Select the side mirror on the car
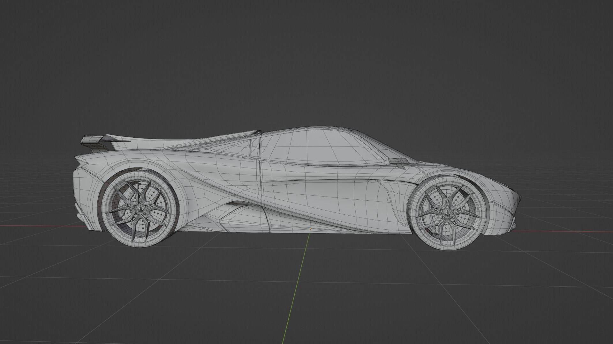The width and height of the screenshot is (613, 344). pyautogui.click(x=399, y=162)
